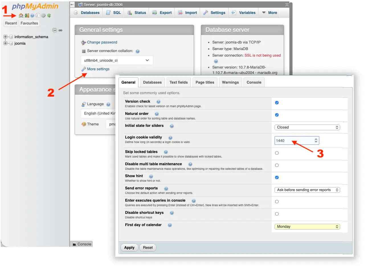Open navigation panel settings gear icon
368x271 pixels.
pyautogui.click(x=43, y=16)
